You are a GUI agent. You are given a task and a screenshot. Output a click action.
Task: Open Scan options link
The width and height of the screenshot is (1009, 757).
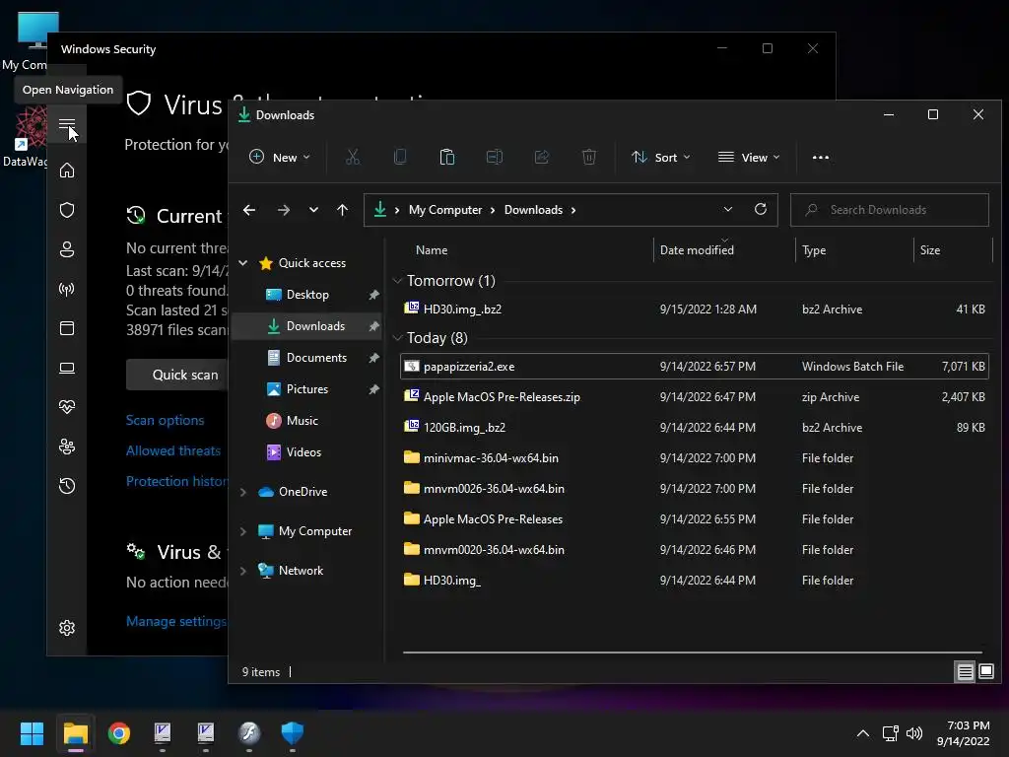165,420
